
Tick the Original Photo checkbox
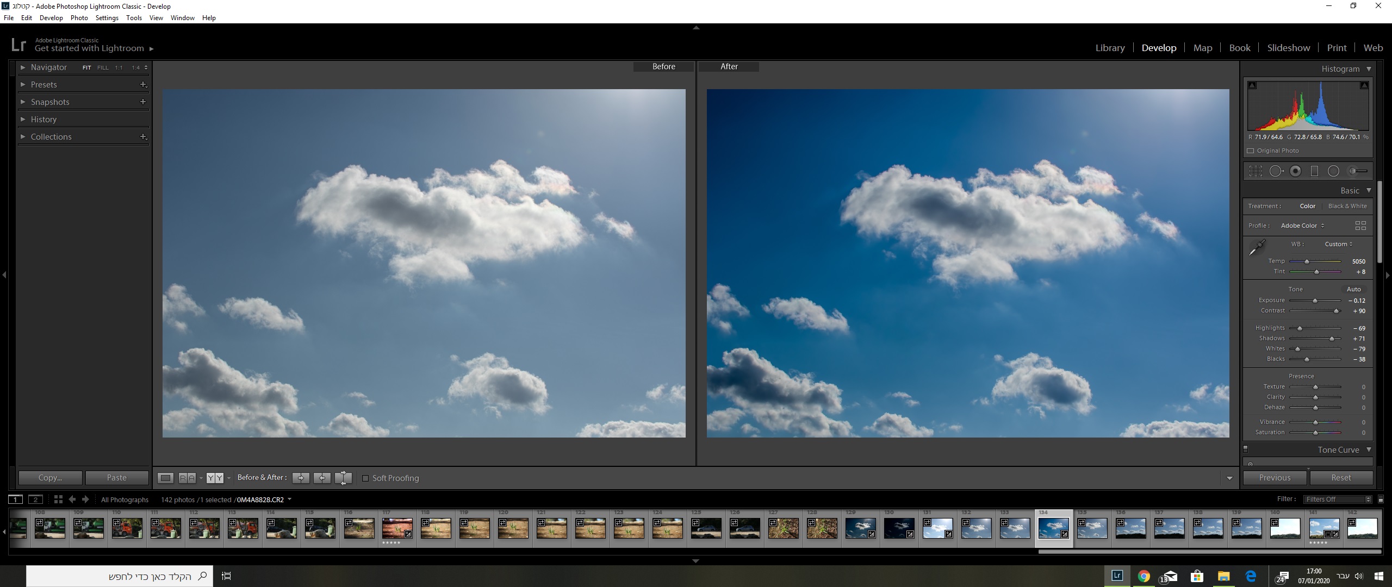1250,151
